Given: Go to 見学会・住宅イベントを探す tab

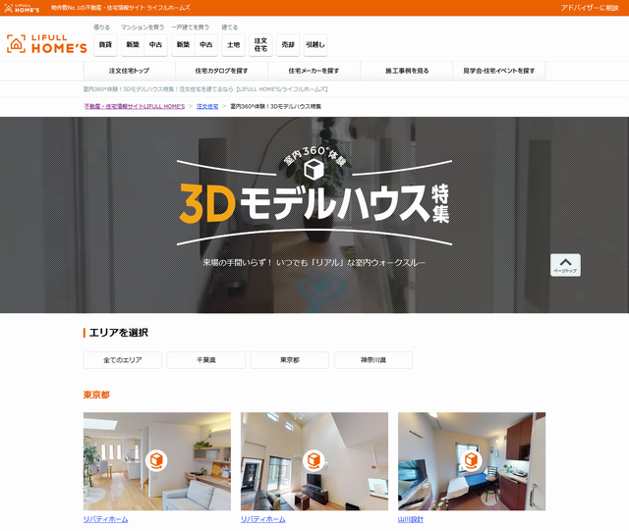Looking at the screenshot, I should [x=499, y=71].
